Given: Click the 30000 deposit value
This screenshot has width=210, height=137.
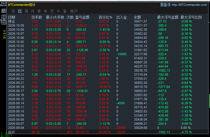Looking at the screenshot, I should pyautogui.click(x=121, y=128).
